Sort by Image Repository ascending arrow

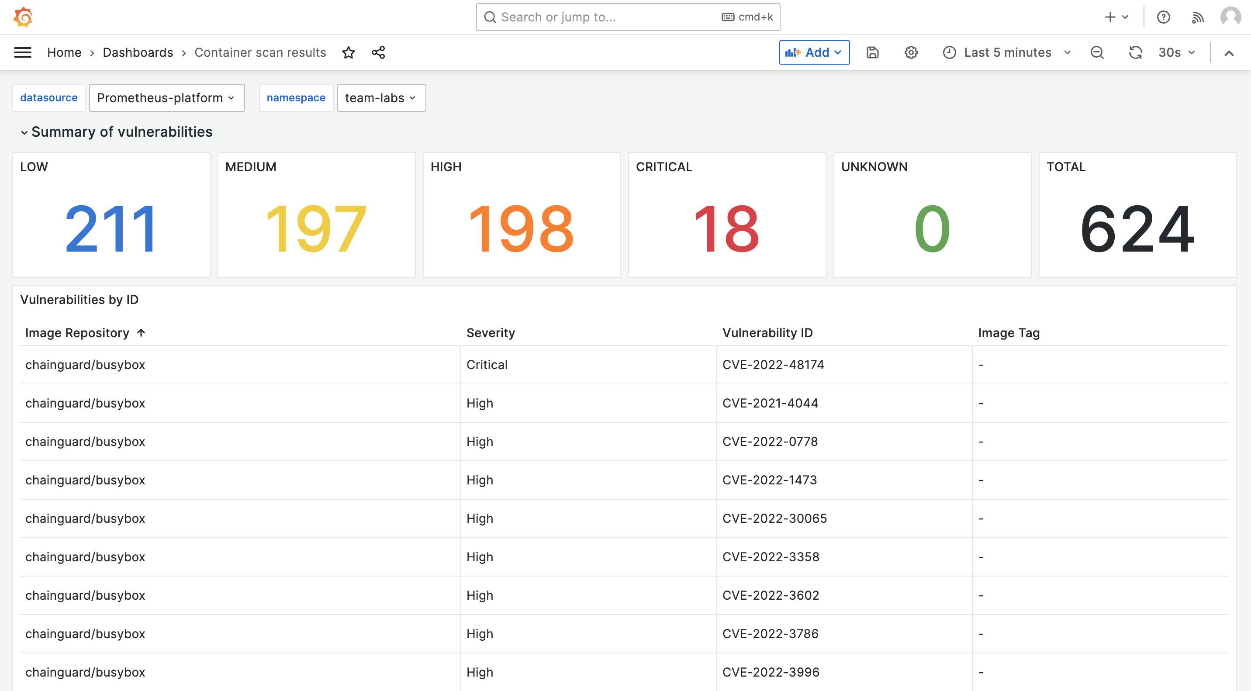142,333
